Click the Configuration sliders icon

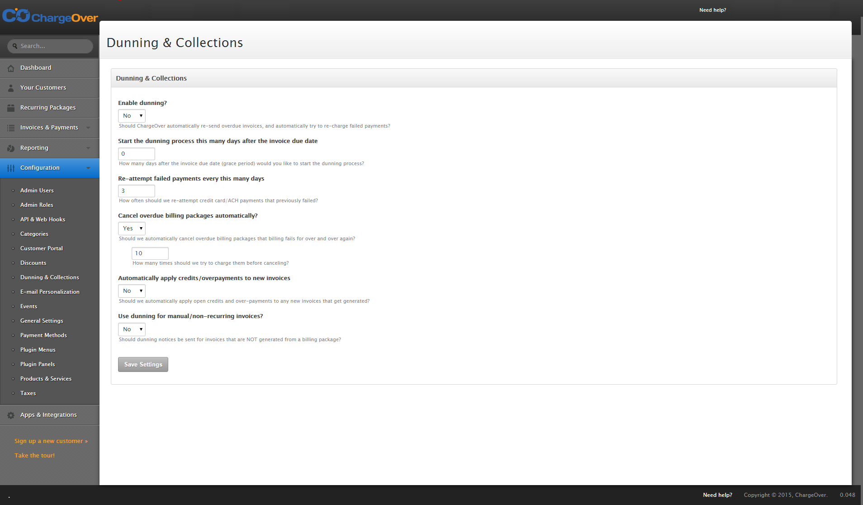pos(11,168)
